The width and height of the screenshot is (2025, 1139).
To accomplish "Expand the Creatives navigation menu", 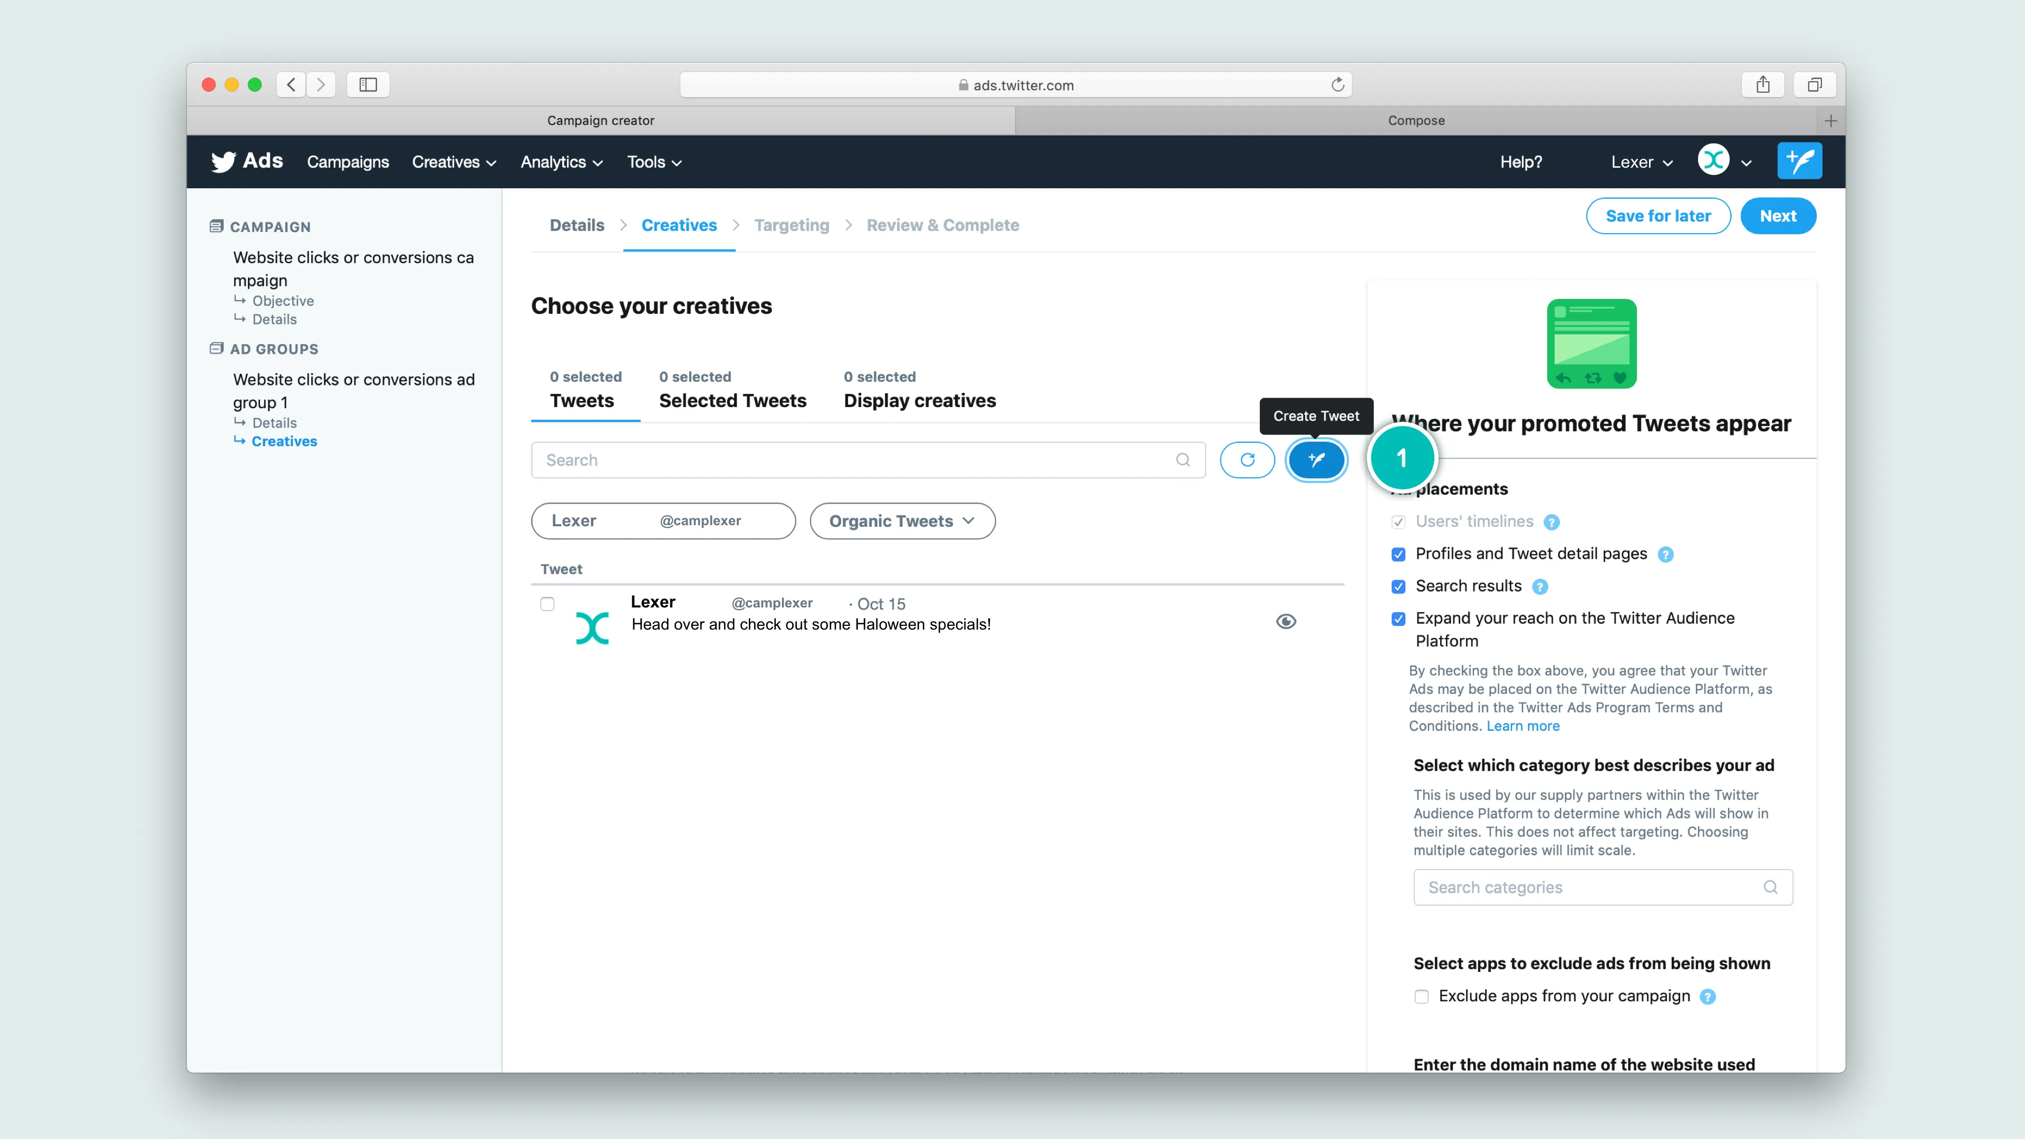I will [454, 162].
